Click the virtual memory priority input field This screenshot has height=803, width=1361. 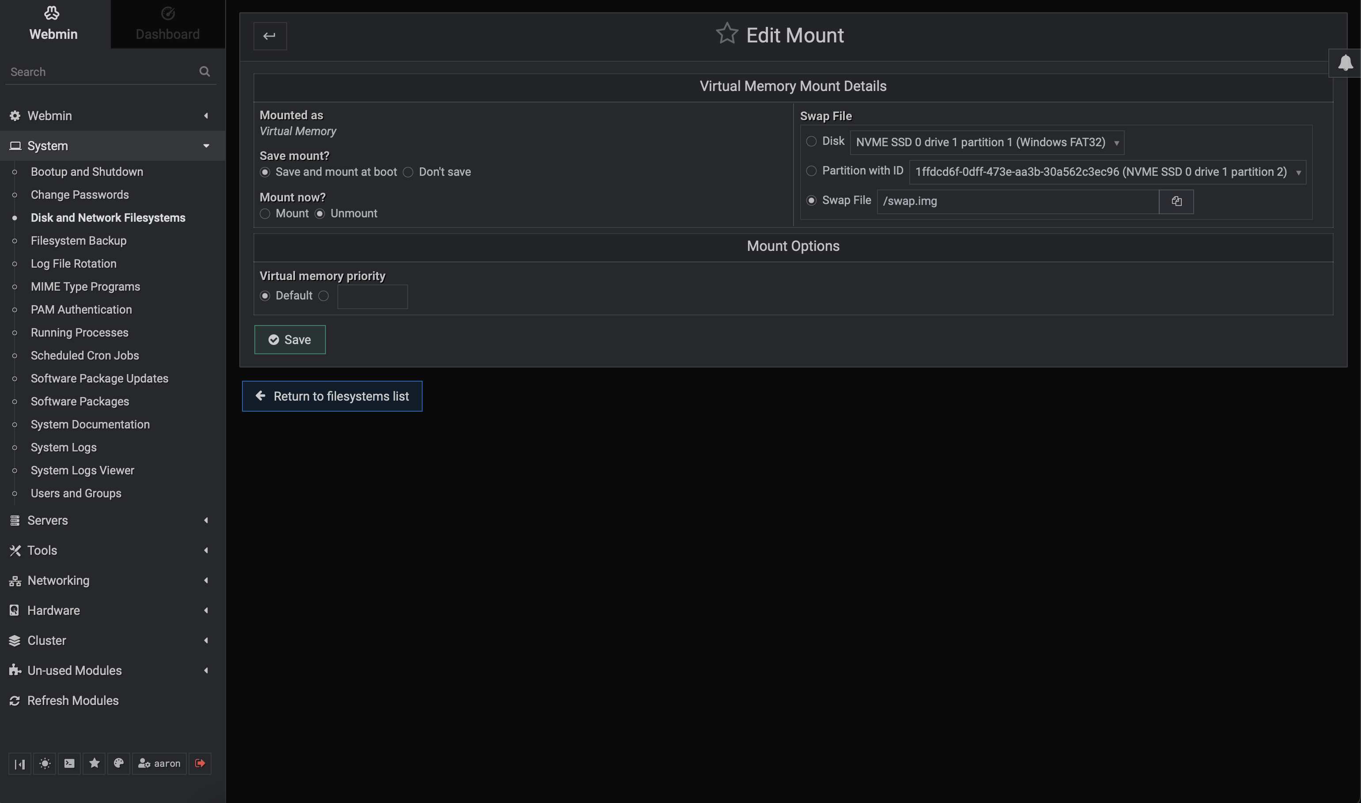[372, 296]
